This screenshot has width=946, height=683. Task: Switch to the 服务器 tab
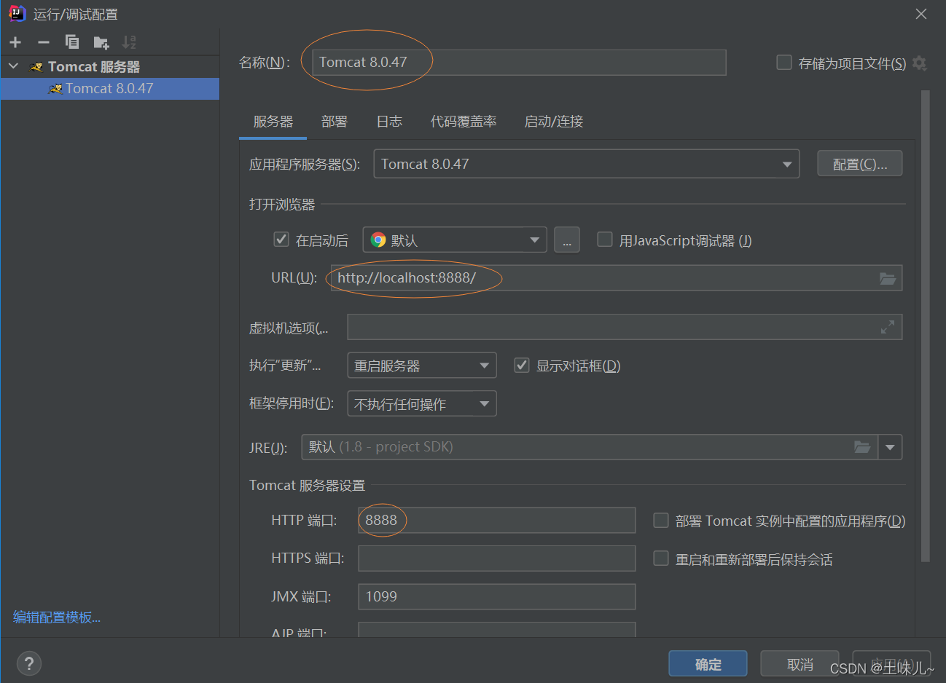pos(273,122)
